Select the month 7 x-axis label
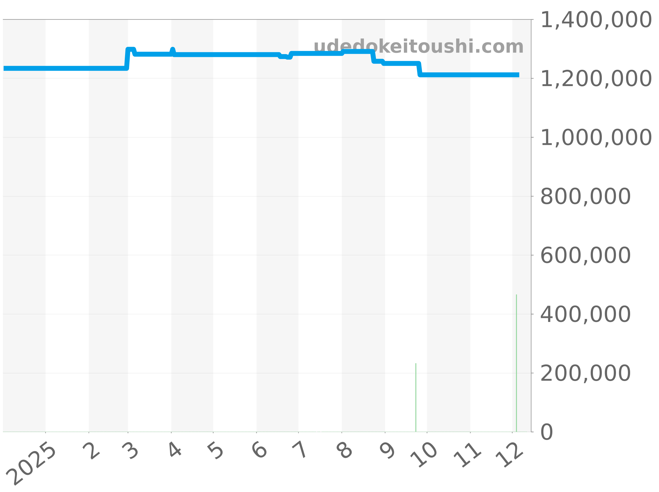 pyautogui.click(x=300, y=451)
